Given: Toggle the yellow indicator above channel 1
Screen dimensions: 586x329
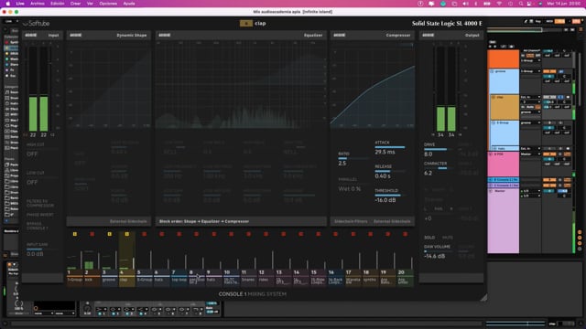Looking at the screenshot, I should pyautogui.click(x=75, y=234).
